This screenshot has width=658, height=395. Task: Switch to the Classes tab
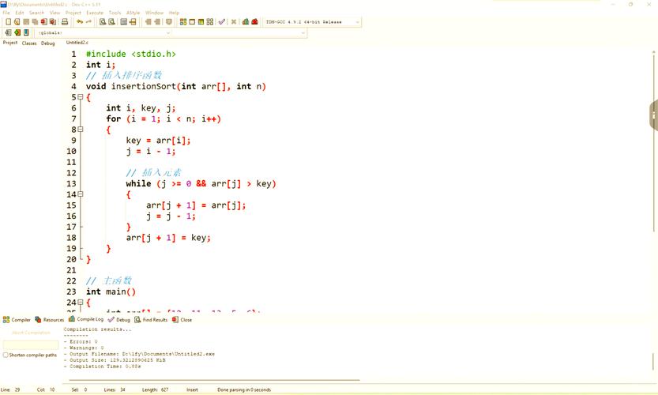click(29, 43)
